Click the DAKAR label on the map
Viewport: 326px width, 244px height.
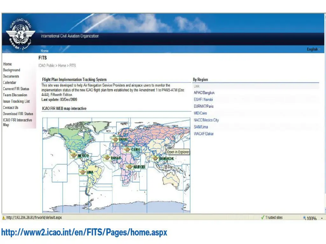116,158
